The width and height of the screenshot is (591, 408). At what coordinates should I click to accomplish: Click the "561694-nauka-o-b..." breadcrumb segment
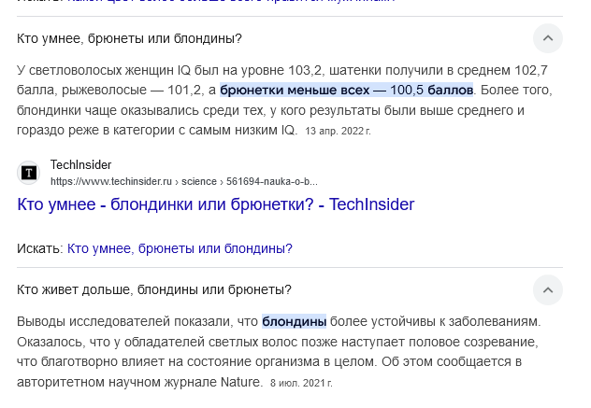(x=272, y=181)
